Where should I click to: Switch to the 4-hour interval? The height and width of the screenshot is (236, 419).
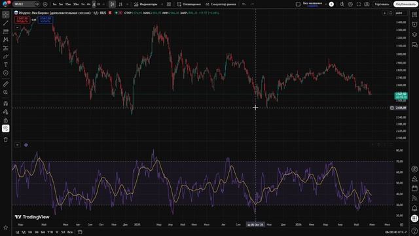88,5
